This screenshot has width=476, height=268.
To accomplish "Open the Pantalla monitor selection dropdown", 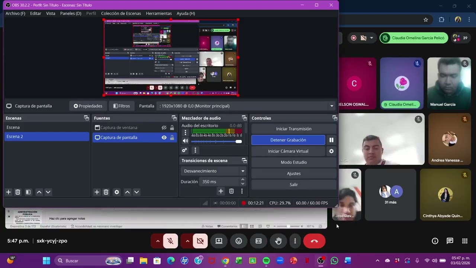I will [x=246, y=106].
